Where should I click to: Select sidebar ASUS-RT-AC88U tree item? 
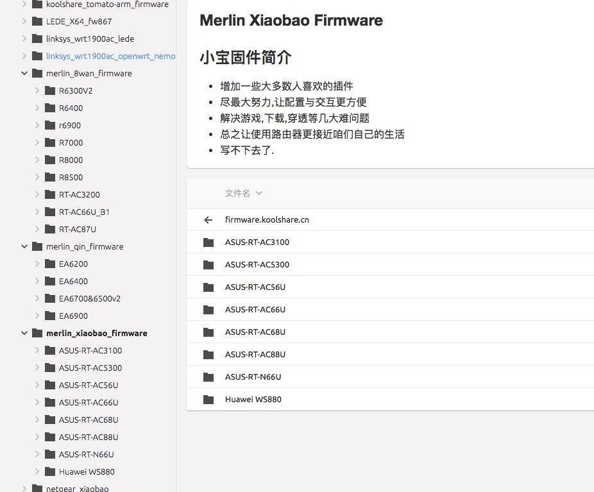(89, 437)
